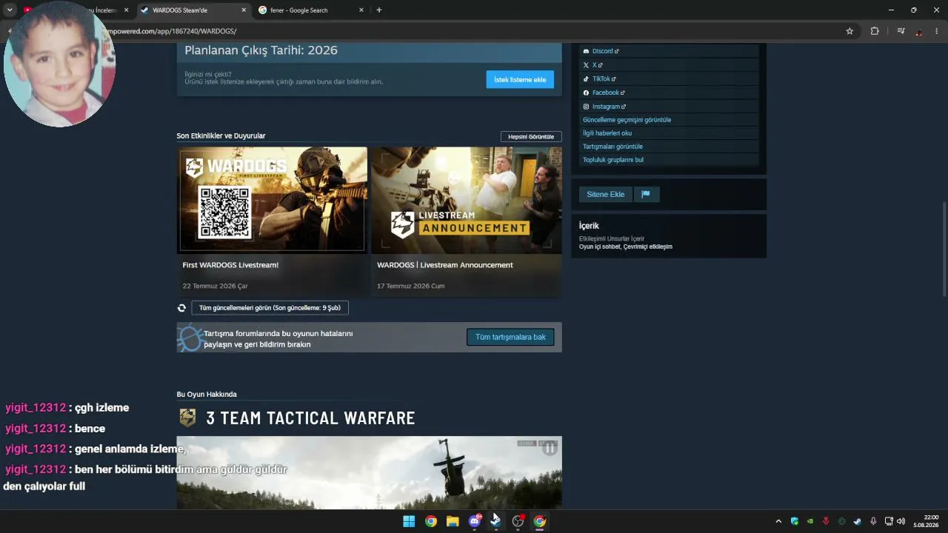Click 'WARDOGS | Livestream Announcement' title

click(445, 265)
